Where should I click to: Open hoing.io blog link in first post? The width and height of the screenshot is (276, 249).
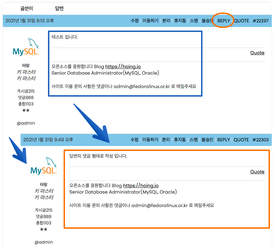tap(123, 66)
